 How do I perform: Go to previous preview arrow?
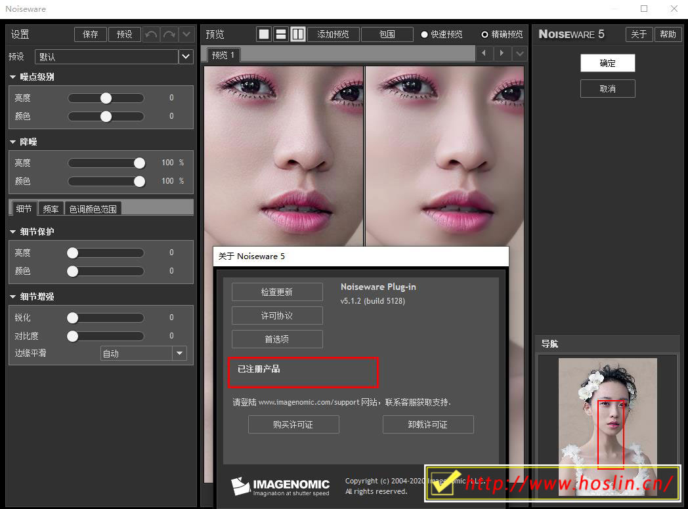(x=484, y=54)
